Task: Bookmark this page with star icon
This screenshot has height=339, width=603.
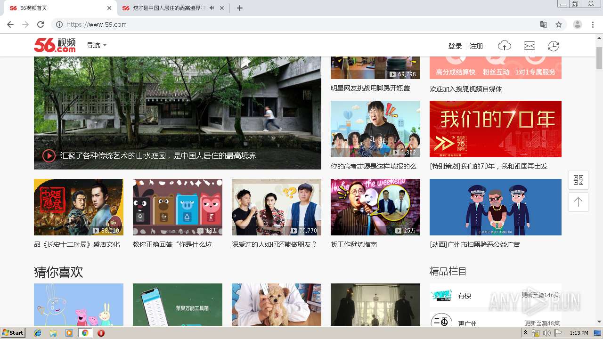Action: tap(559, 24)
